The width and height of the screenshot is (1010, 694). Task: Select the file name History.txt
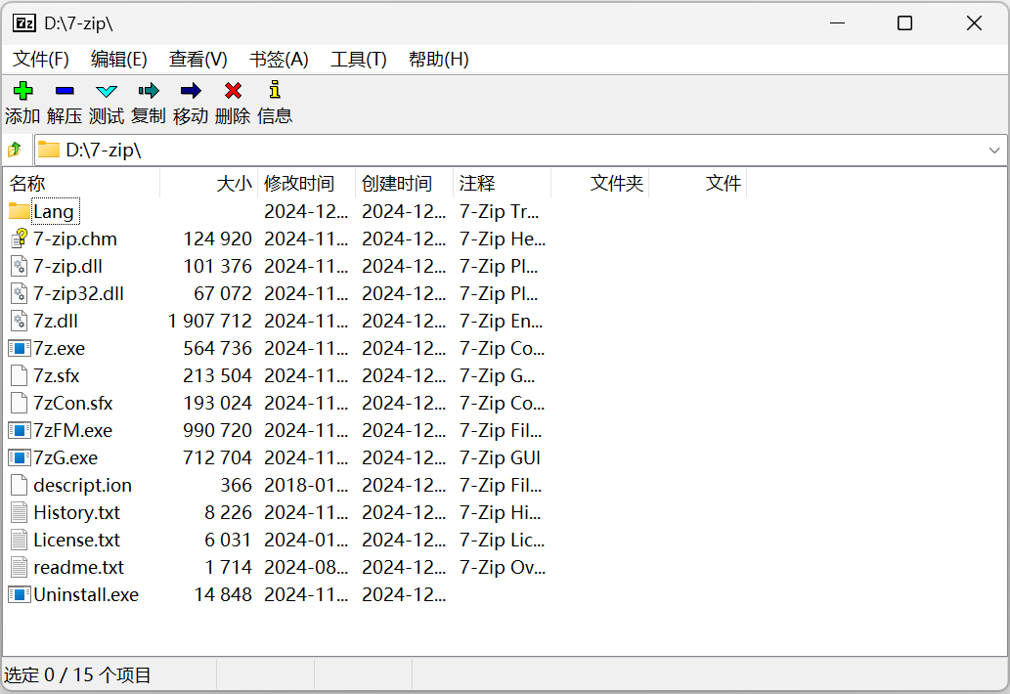click(x=76, y=512)
